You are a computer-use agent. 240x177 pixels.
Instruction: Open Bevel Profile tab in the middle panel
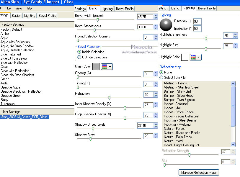pos(125,9)
